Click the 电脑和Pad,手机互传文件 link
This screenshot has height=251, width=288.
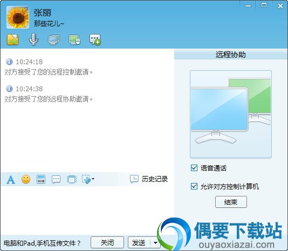tap(42, 243)
